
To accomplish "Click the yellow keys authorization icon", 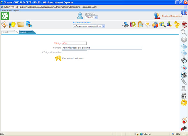I will pyautogui.click(x=58, y=58).
